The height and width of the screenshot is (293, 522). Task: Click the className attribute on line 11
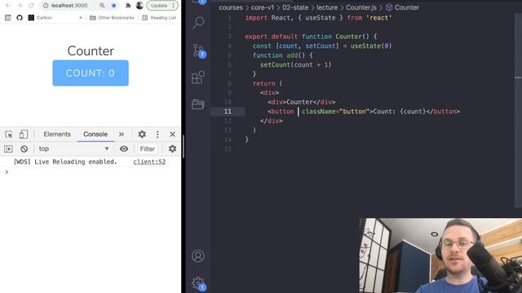319,112
